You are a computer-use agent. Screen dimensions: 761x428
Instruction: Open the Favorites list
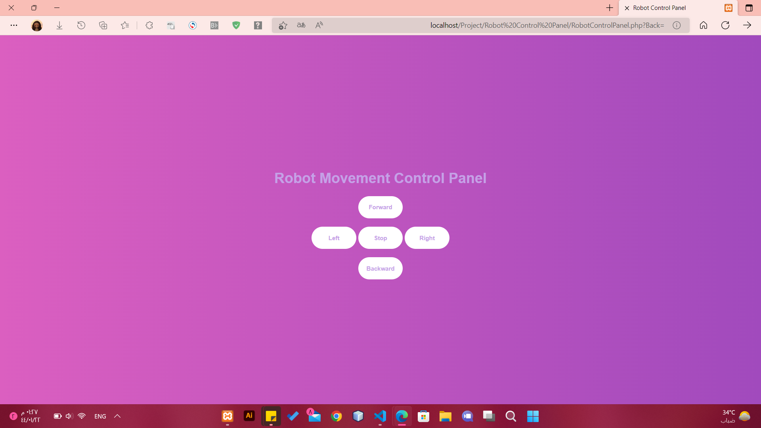click(124, 25)
